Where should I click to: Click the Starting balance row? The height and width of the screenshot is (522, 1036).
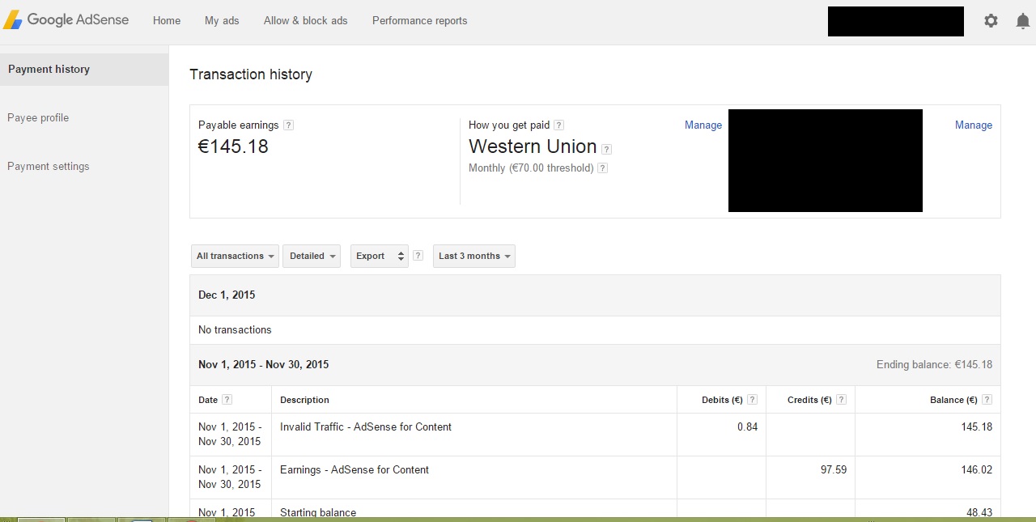tap(595, 509)
